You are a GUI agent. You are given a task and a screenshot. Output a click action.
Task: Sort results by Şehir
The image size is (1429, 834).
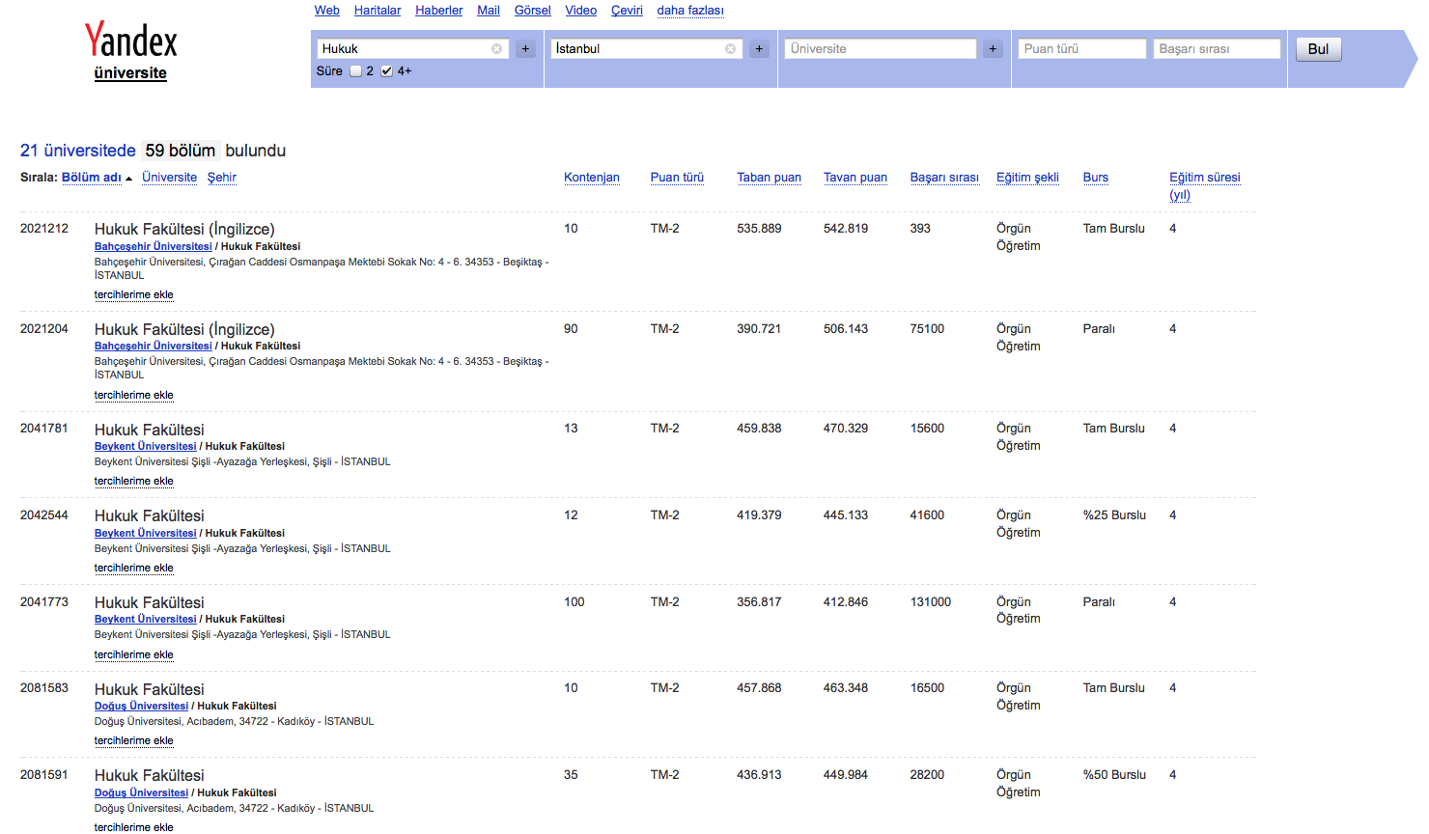tap(222, 178)
